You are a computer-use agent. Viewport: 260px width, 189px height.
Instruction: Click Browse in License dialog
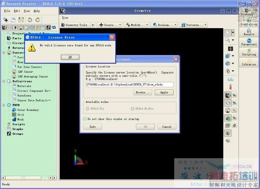click(x=143, y=92)
